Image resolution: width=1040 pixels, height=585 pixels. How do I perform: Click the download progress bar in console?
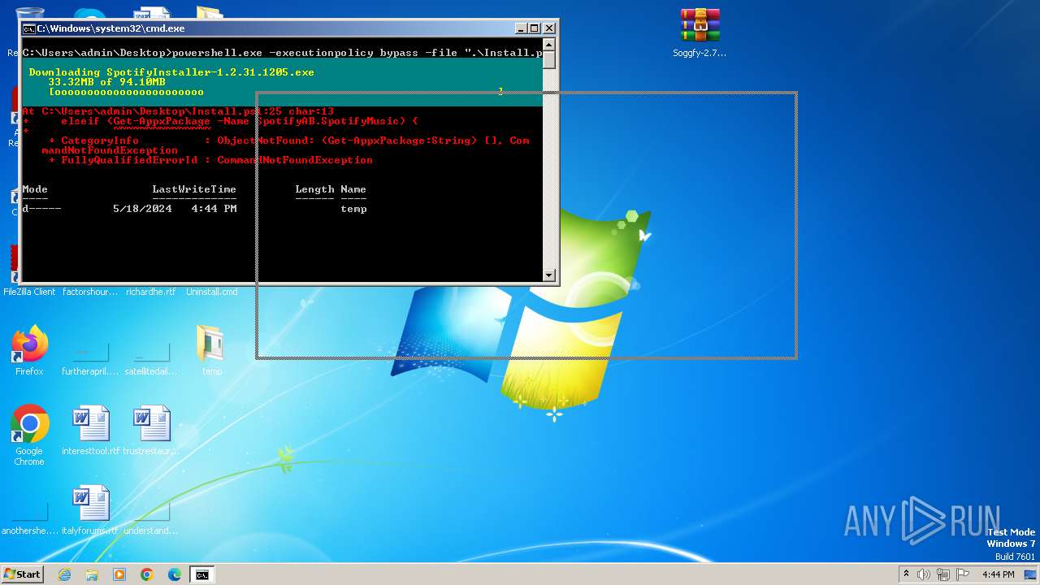coord(276,92)
